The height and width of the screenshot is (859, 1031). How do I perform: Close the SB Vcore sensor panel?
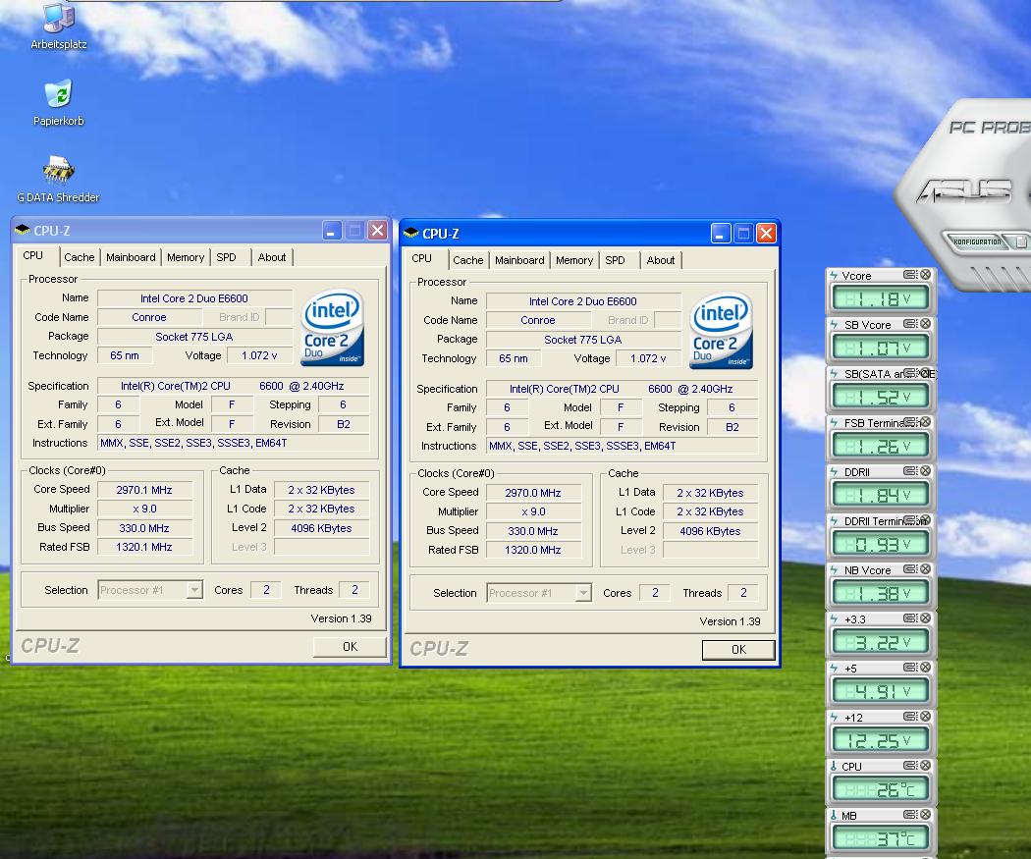tap(925, 324)
